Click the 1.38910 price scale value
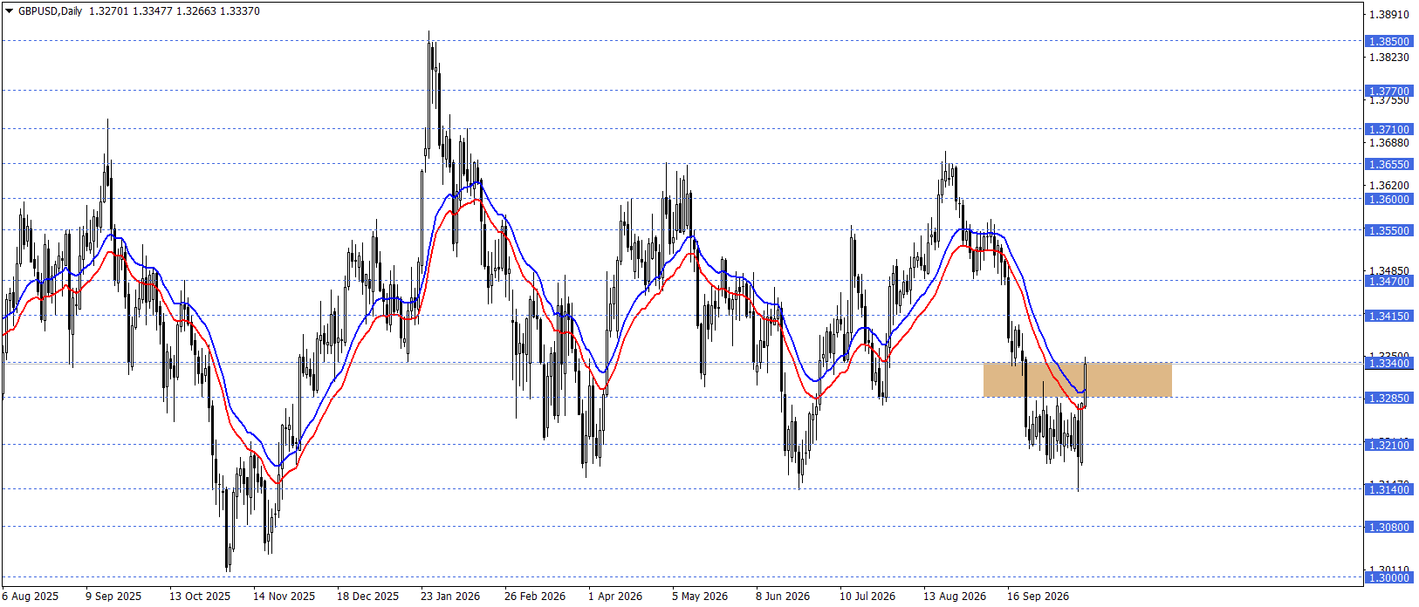 [x=1389, y=15]
